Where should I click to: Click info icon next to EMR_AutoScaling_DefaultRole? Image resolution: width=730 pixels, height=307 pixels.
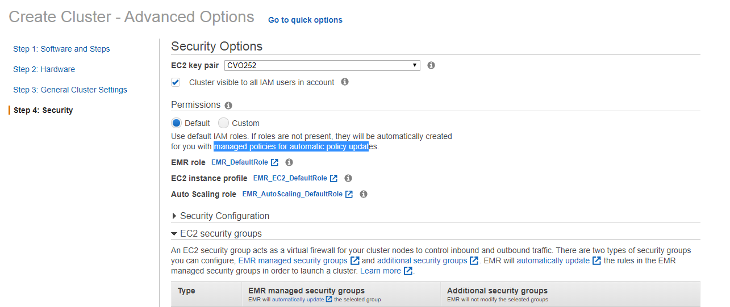coord(364,194)
